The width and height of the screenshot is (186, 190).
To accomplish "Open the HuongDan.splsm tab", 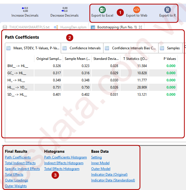I will (71, 27).
